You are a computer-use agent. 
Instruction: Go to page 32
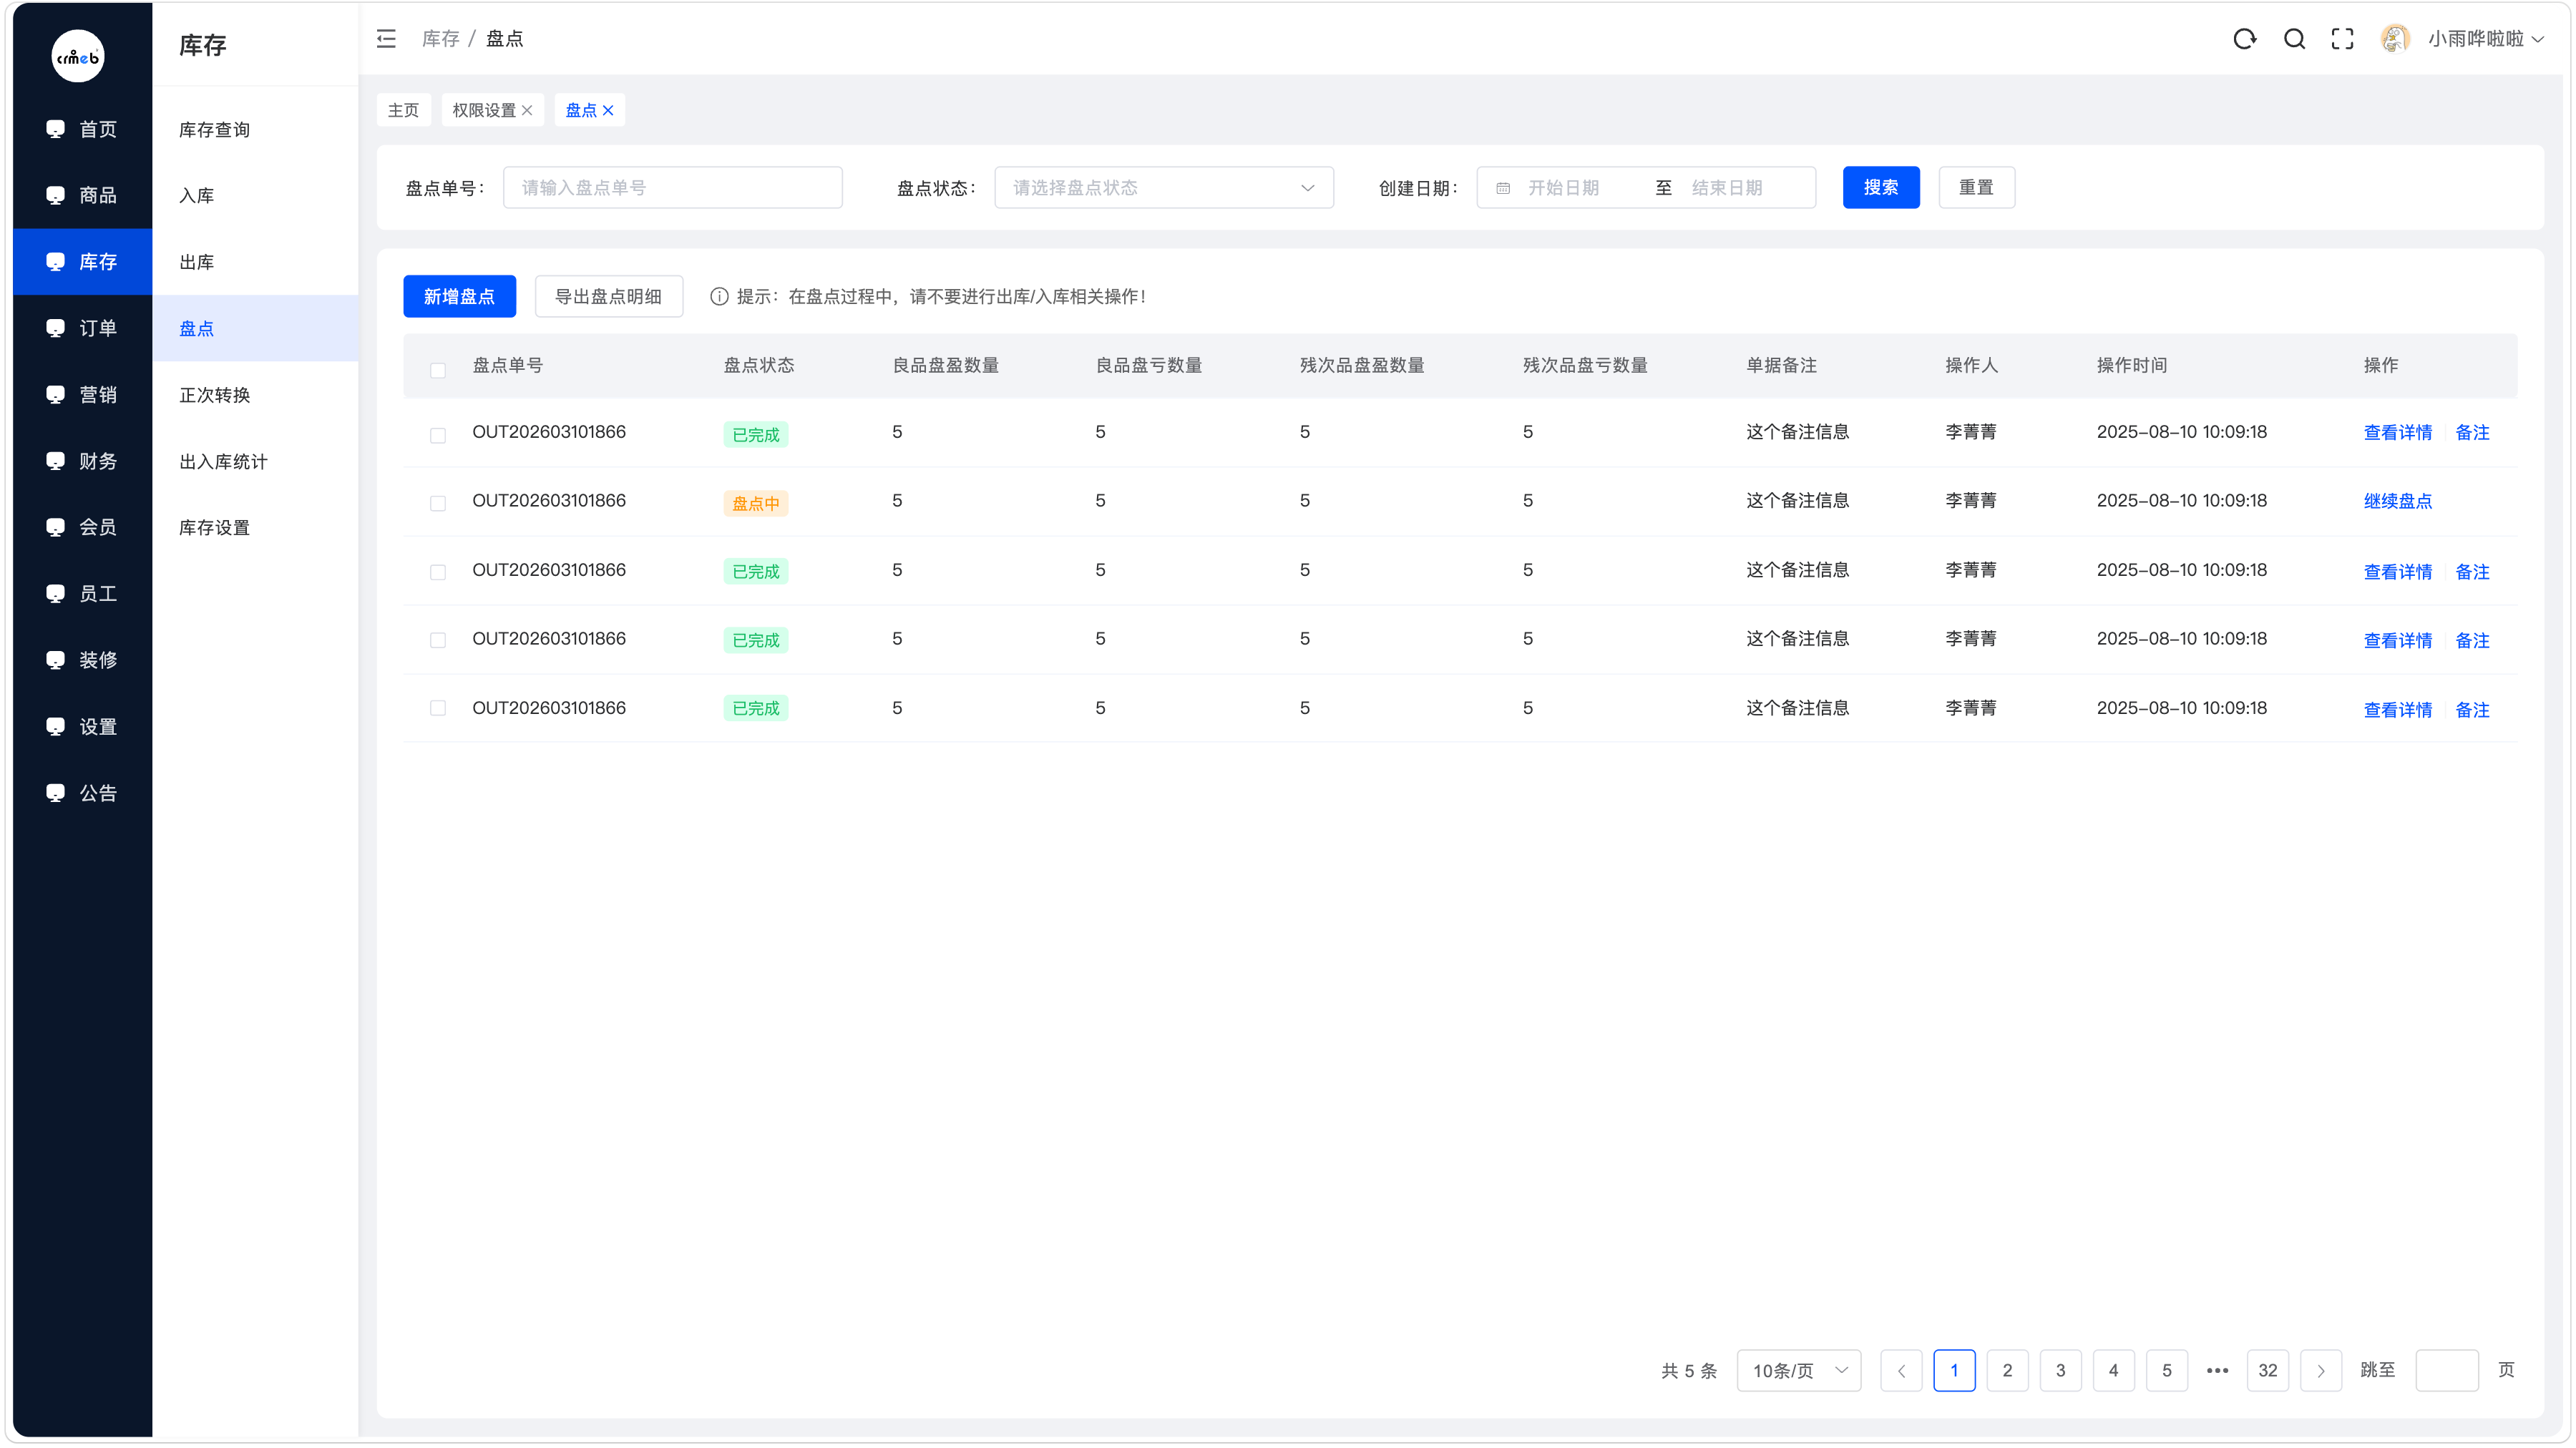coord(2268,1371)
